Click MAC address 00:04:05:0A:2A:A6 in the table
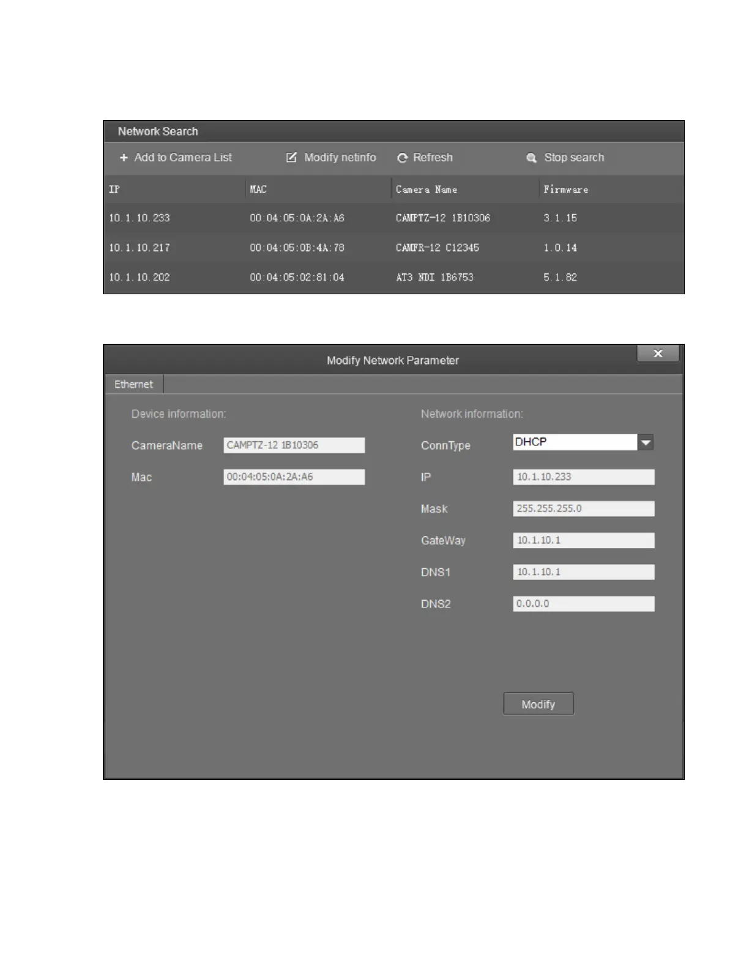749x969 pixels. point(297,218)
